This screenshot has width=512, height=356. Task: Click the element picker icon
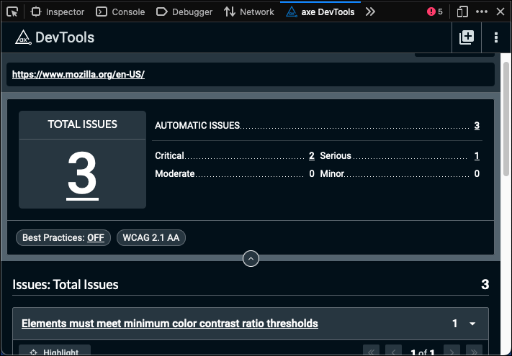click(x=12, y=12)
